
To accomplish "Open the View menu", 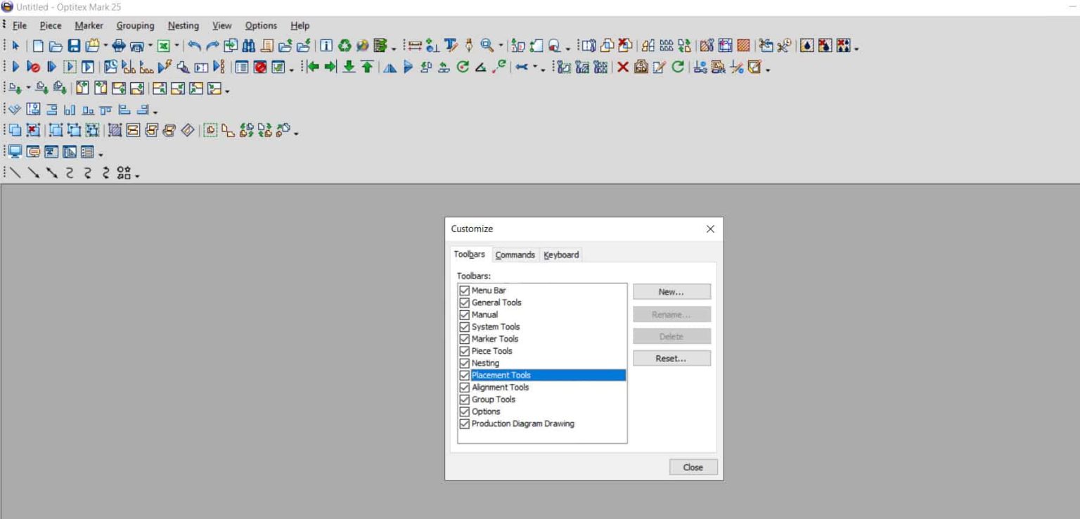I will tap(222, 25).
